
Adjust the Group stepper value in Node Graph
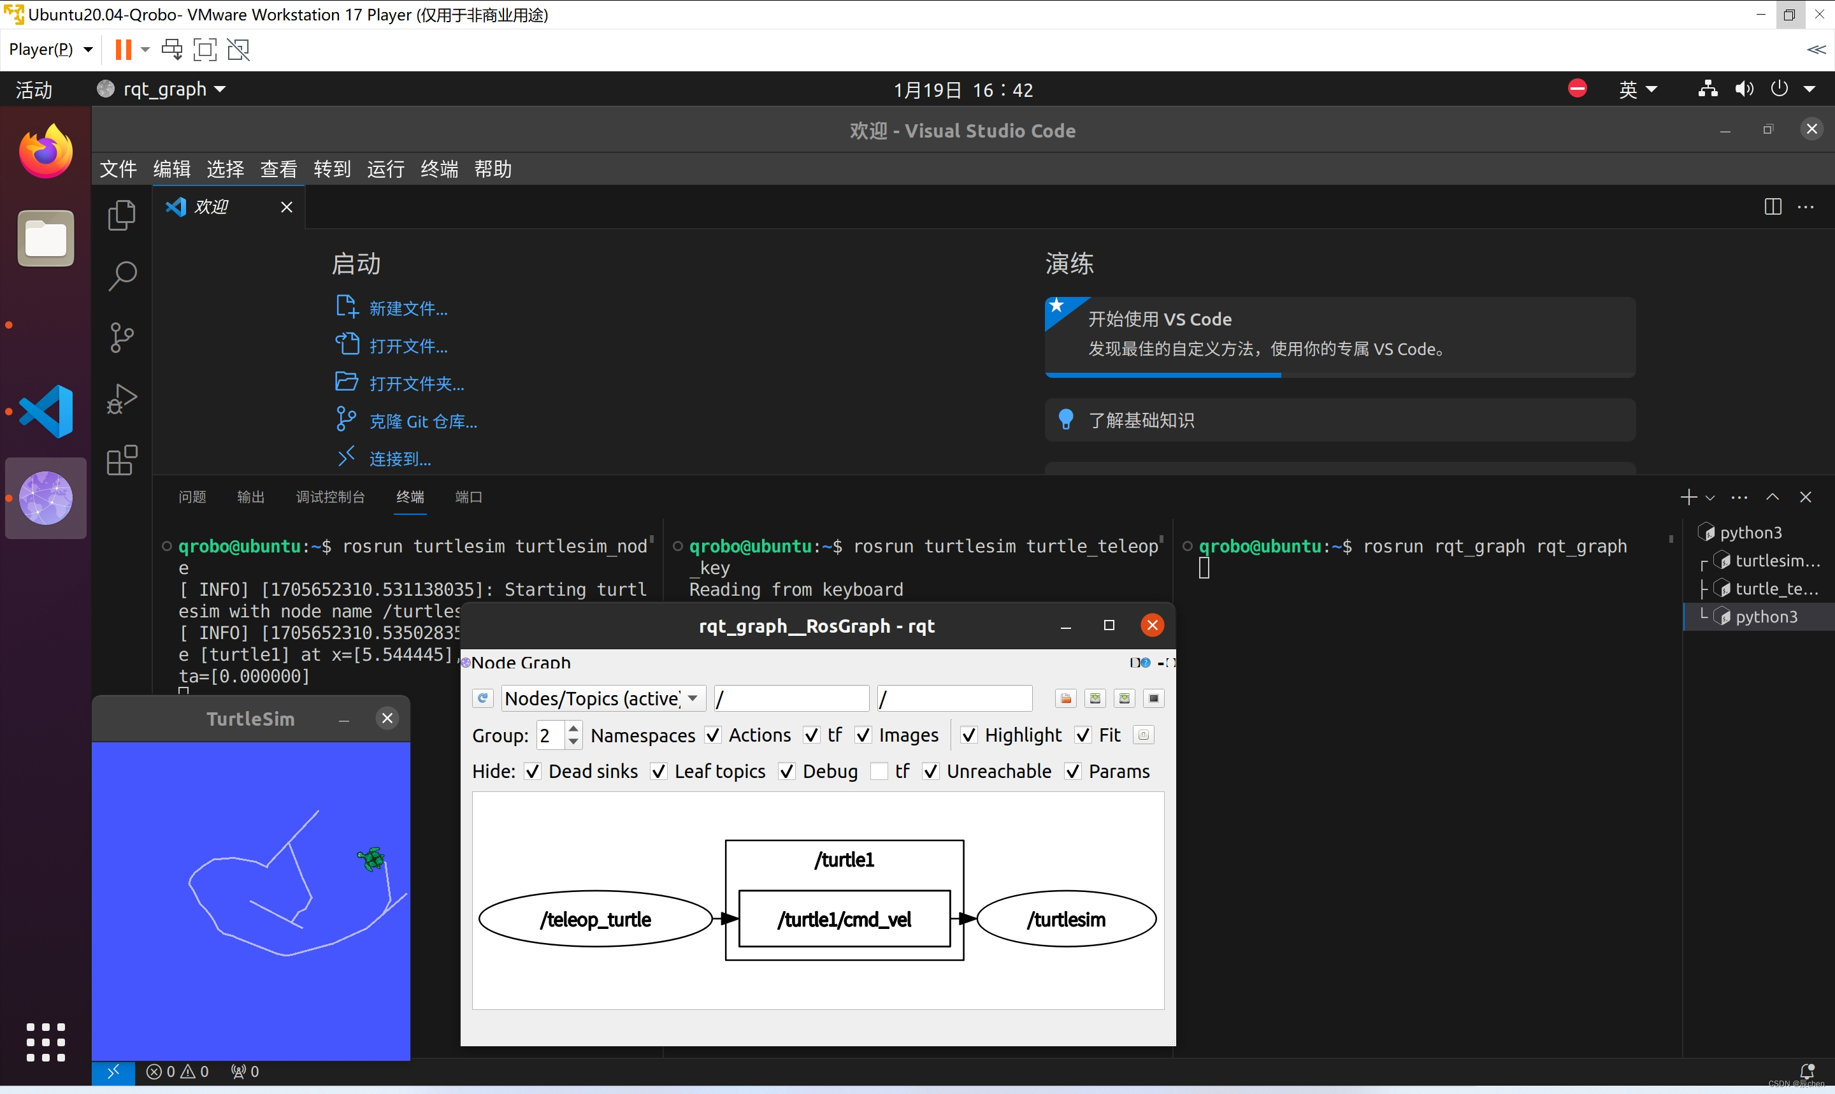tap(573, 735)
